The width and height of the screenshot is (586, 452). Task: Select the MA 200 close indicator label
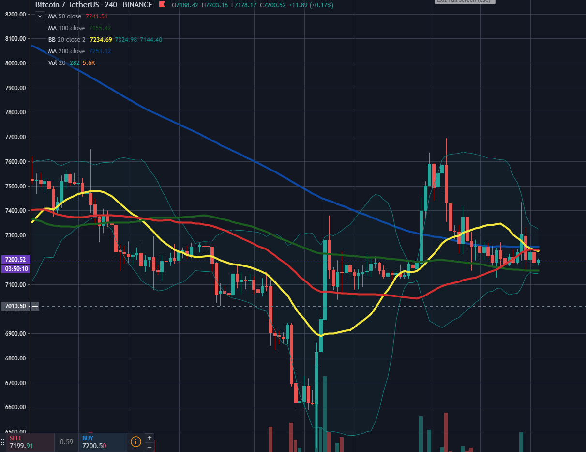pyautogui.click(x=66, y=51)
